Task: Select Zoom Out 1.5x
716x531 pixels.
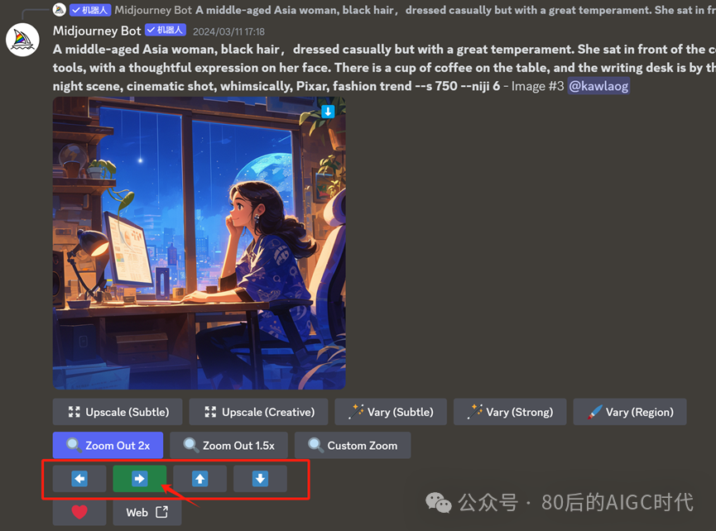Action: point(228,445)
